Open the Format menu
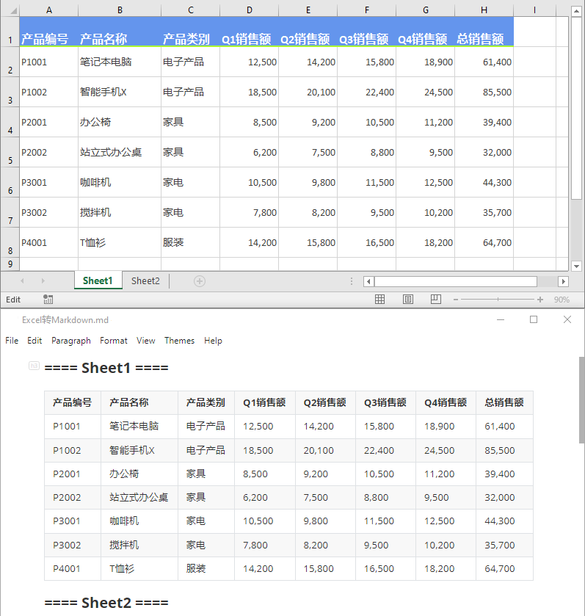Screen dimensions: 585x616 click(x=114, y=341)
